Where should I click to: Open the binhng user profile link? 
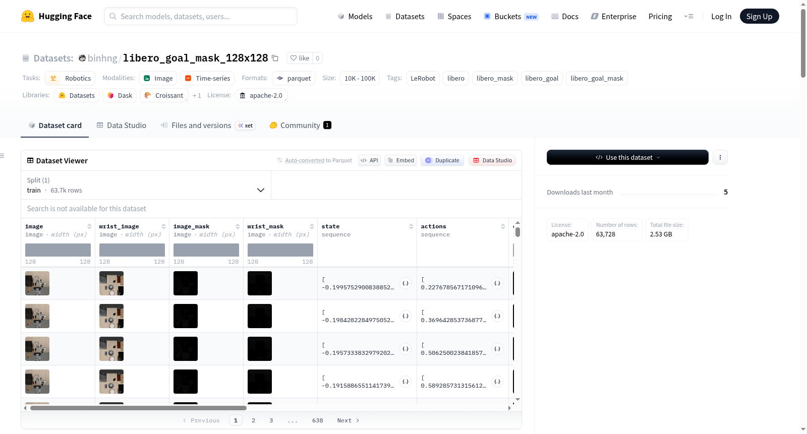coord(102,58)
